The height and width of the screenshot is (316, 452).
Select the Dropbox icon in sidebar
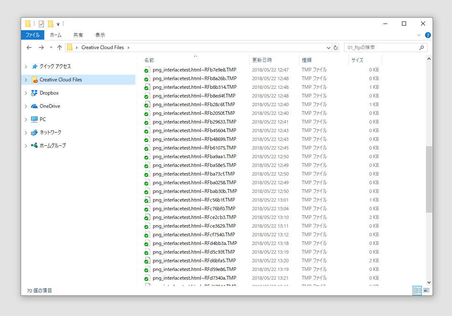pos(34,93)
